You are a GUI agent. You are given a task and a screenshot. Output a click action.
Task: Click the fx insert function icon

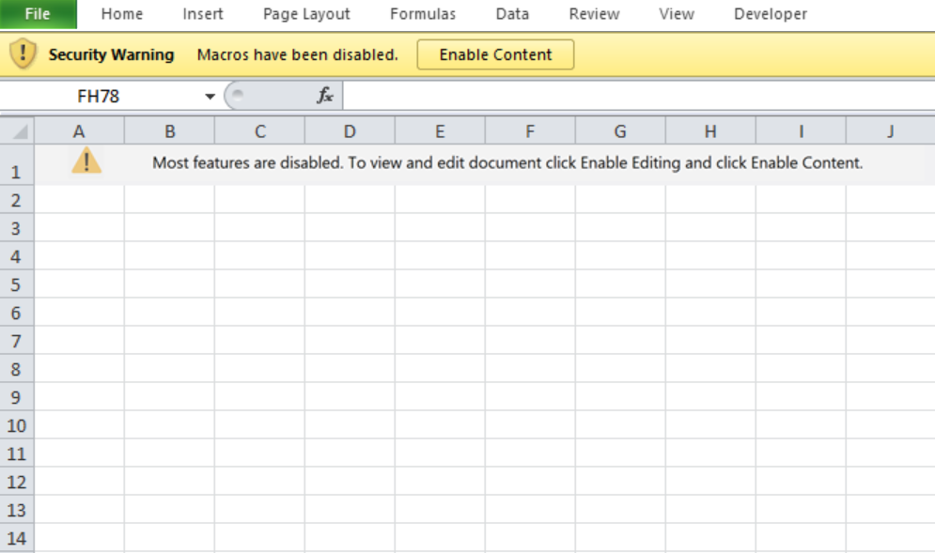(325, 96)
